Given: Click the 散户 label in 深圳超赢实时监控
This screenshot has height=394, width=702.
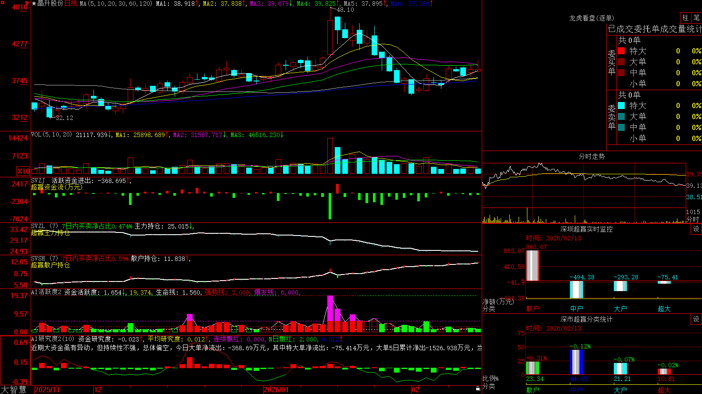Looking at the screenshot, I should pos(533,309).
